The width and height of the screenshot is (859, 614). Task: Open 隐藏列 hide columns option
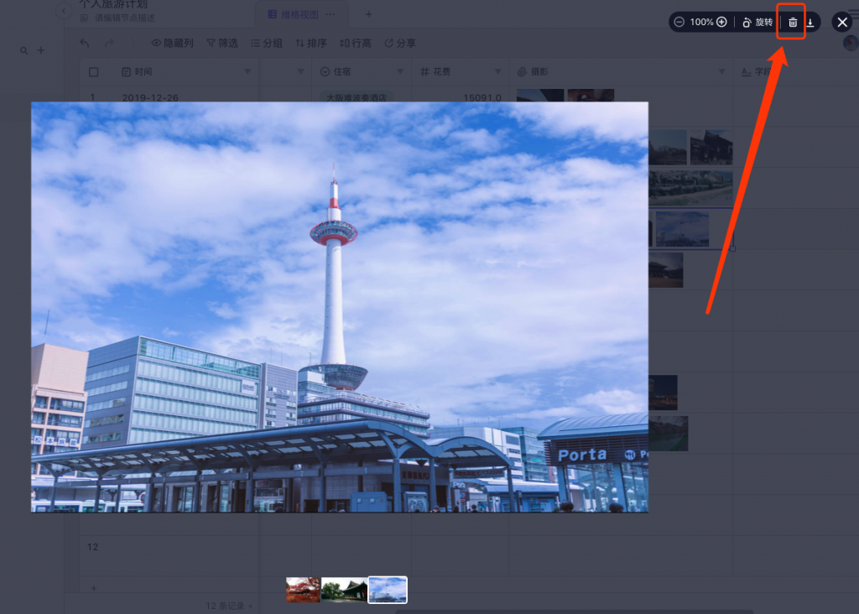pyautogui.click(x=173, y=43)
